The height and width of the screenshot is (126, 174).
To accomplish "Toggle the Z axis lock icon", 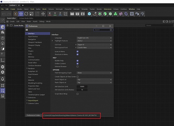I will [60, 14].
